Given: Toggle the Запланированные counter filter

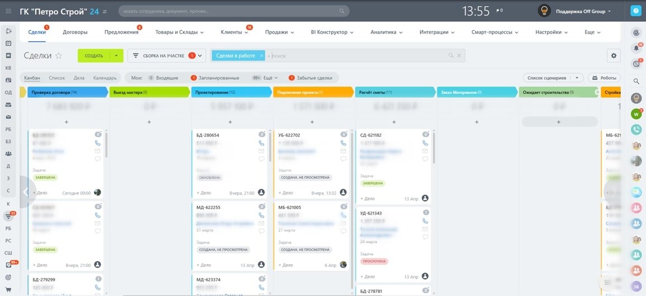Looking at the screenshot, I should 215,78.
